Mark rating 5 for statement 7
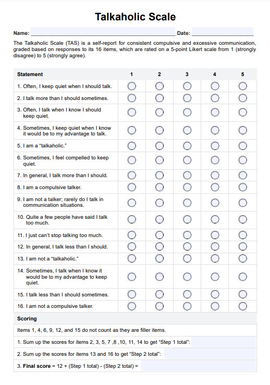This screenshot has width=270, height=385. pyautogui.click(x=243, y=176)
